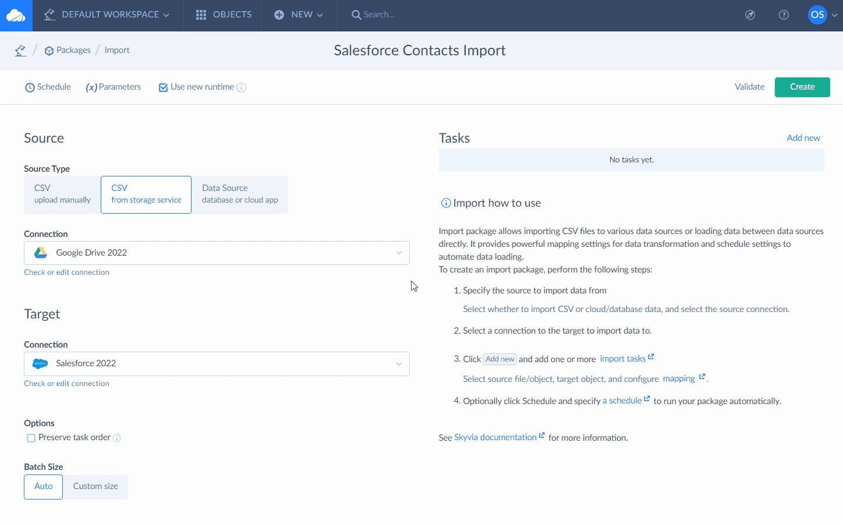Select Custom size batch option

point(95,487)
